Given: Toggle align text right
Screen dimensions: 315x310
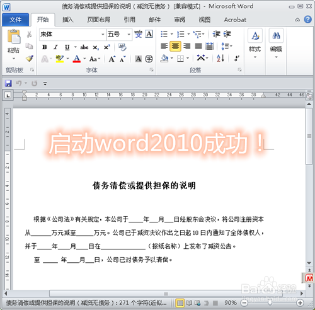Looking at the screenshot, I should (x=186, y=46).
